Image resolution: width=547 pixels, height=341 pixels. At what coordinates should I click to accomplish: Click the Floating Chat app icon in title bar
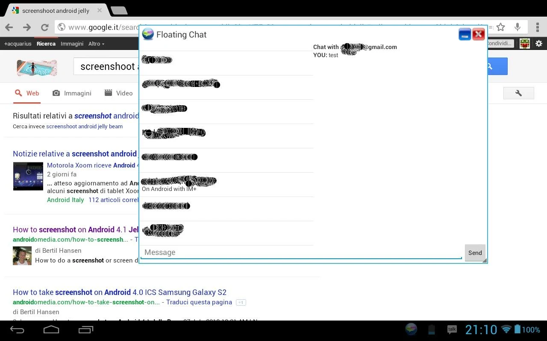(x=148, y=34)
